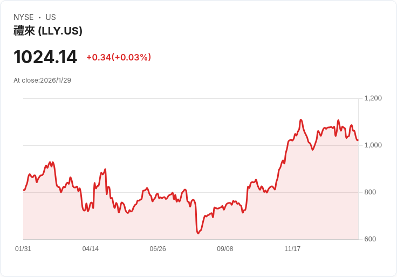Click the 禮來 (LLY.US) stock title
This screenshot has height=277, width=397.
(x=48, y=31)
